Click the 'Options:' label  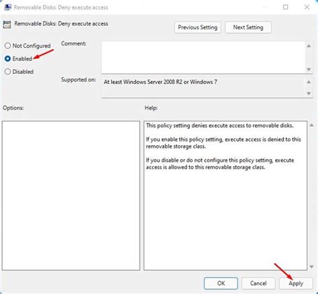click(13, 108)
